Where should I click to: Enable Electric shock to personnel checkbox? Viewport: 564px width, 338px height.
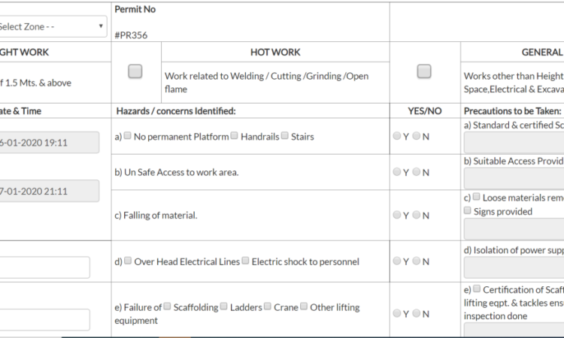tap(246, 261)
